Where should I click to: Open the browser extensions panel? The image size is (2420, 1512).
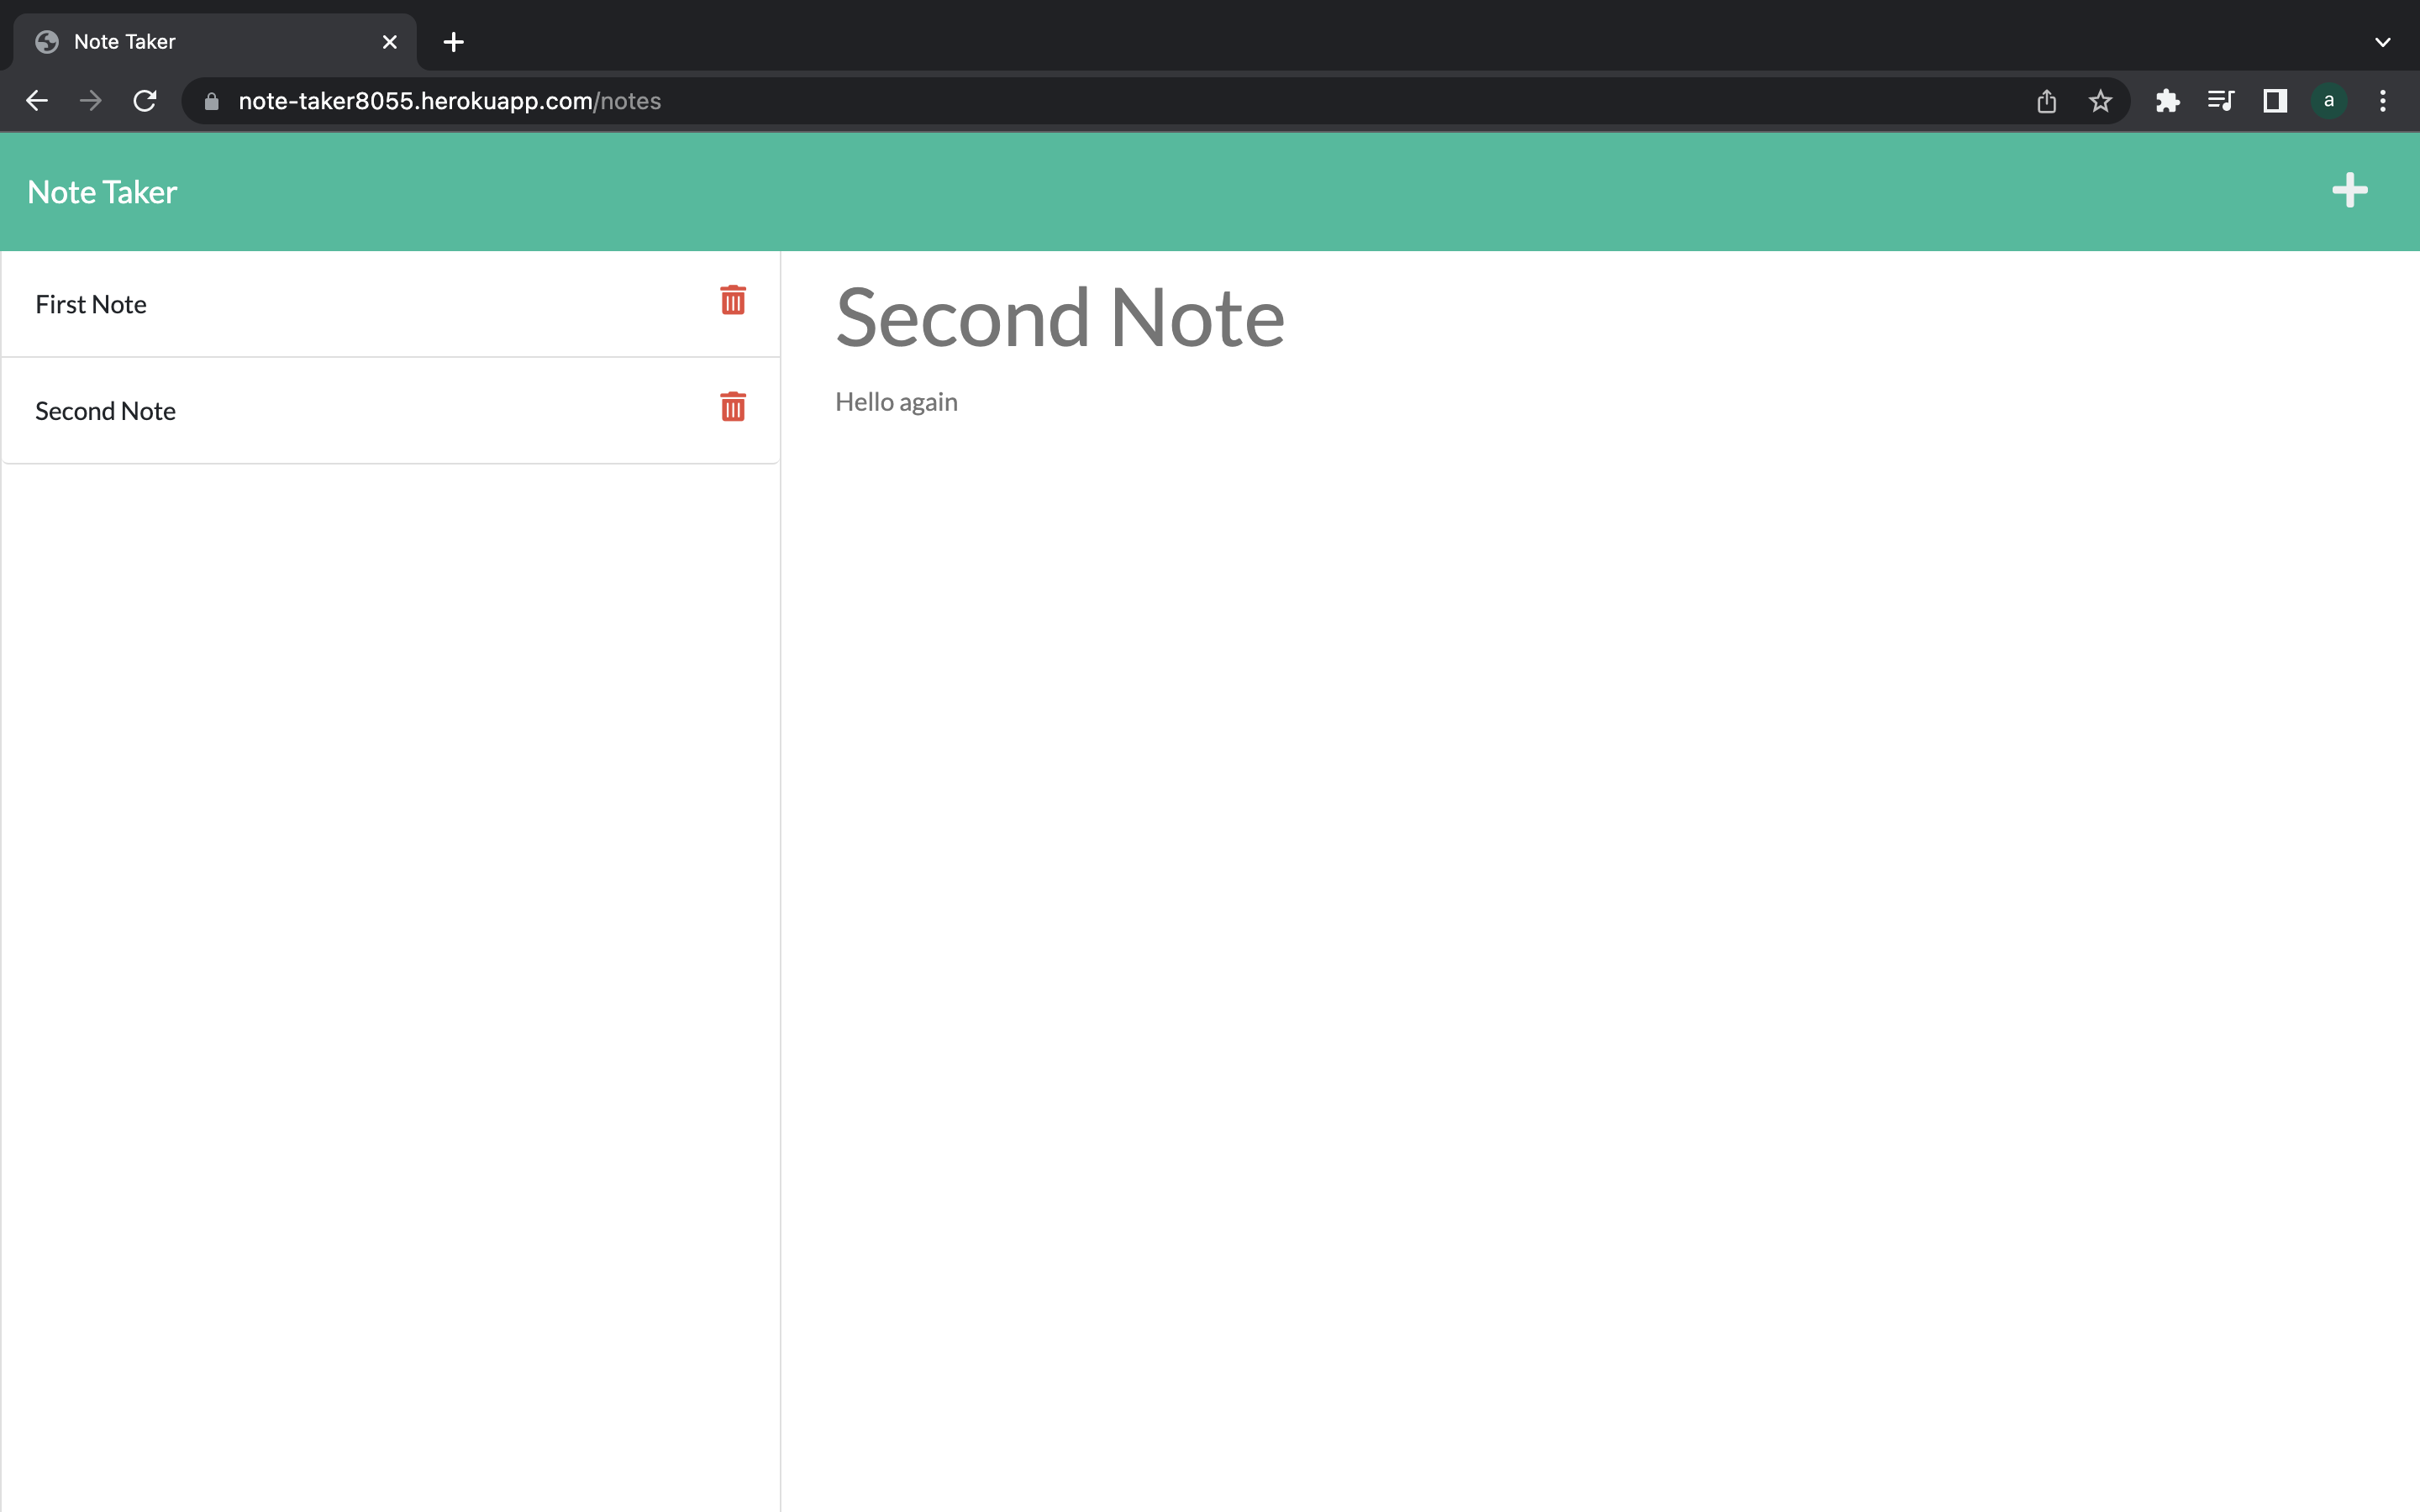point(2167,100)
